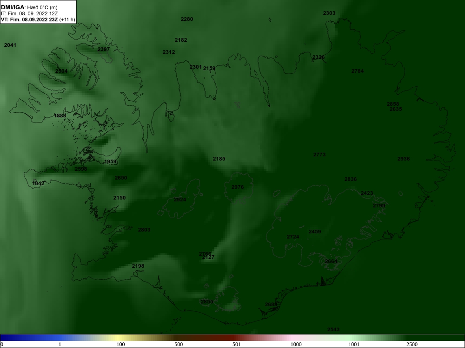Select the valid time line 'VT: Fim. 08.09.2022 23Z'

[x=29, y=20]
